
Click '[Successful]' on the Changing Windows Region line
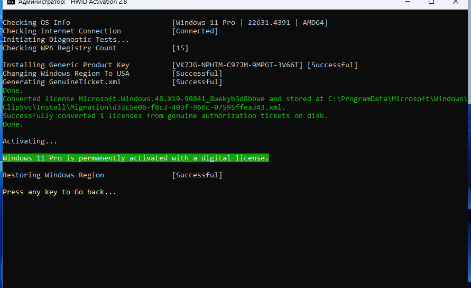197,74
